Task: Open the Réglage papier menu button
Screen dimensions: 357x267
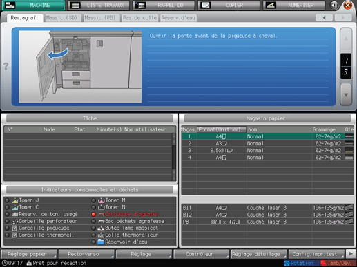Action: (x=29, y=254)
